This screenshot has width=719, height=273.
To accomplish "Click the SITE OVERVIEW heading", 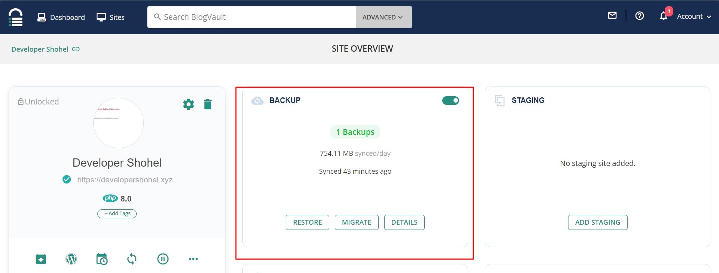I will [x=362, y=49].
